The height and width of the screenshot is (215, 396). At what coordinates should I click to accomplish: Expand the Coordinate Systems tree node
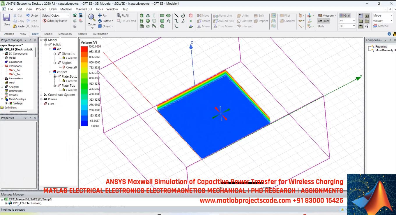41,95
